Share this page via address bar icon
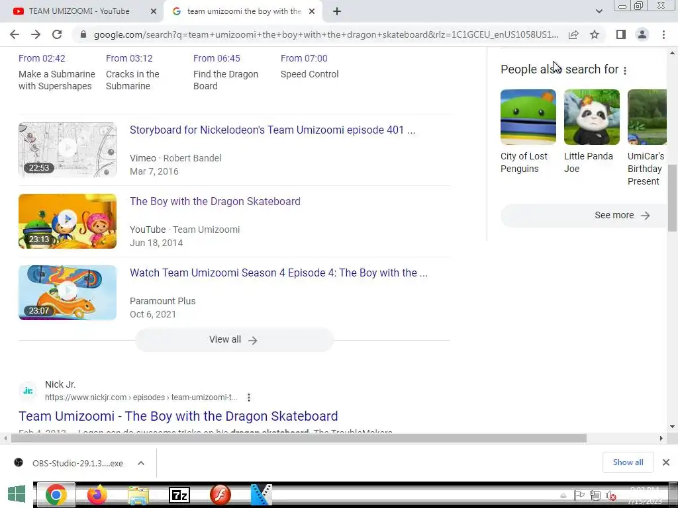Screen dimensions: 678x508 tap(573, 34)
